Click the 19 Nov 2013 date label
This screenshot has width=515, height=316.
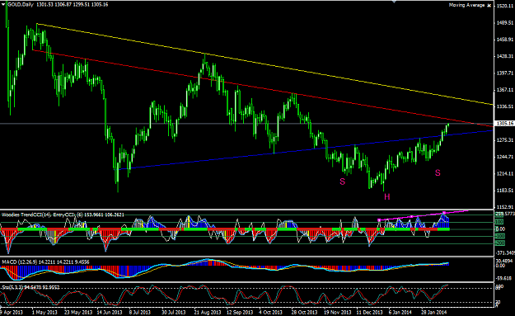point(337,312)
